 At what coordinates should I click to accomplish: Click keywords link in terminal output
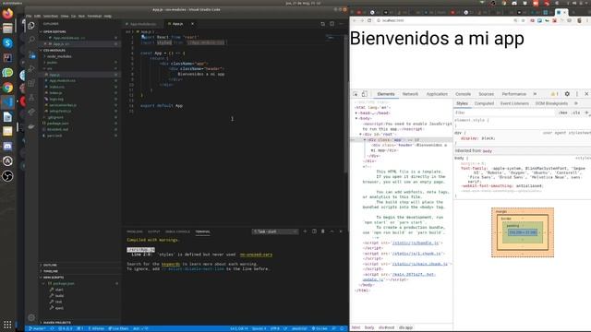pos(171,265)
